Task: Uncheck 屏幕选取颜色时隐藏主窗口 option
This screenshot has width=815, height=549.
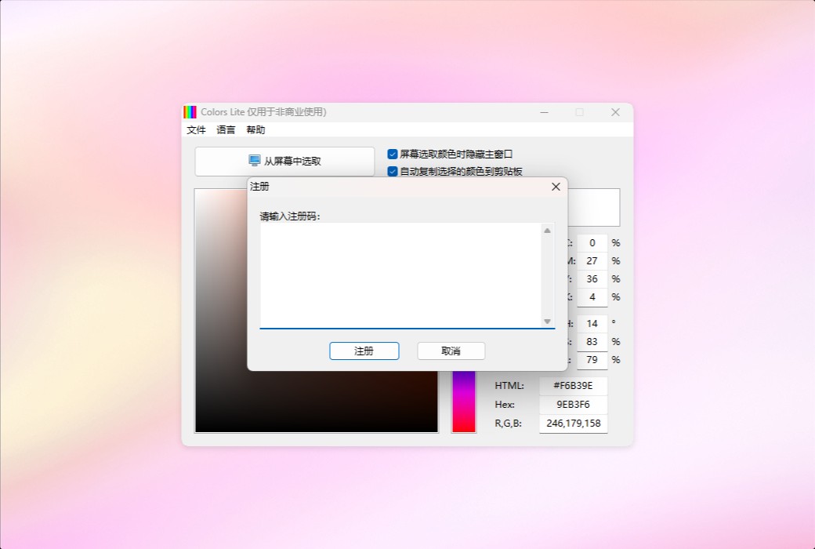Action: point(393,154)
